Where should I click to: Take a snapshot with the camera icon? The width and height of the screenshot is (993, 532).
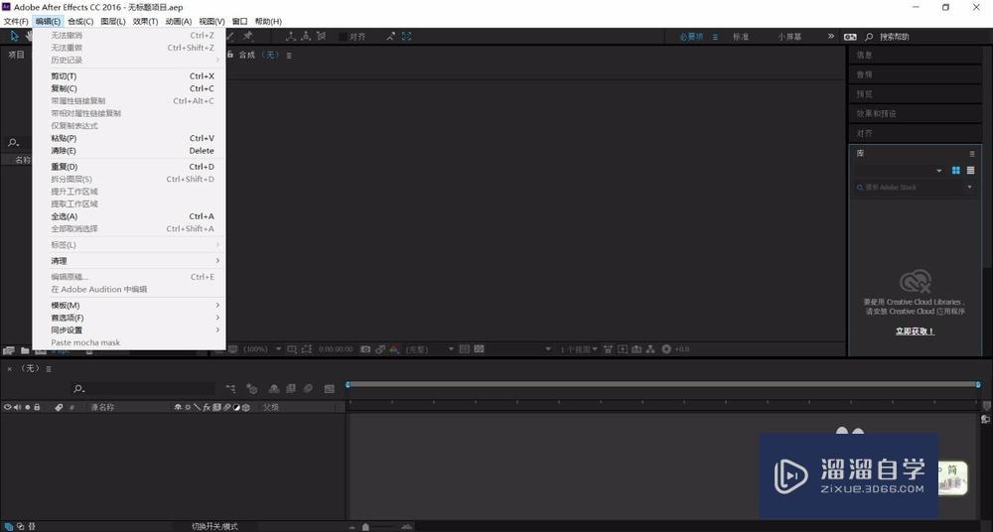click(x=365, y=349)
